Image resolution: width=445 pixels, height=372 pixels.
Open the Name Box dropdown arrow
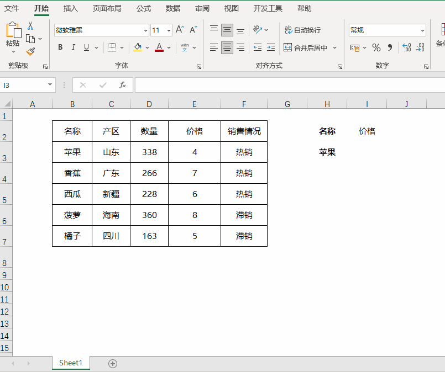point(50,84)
